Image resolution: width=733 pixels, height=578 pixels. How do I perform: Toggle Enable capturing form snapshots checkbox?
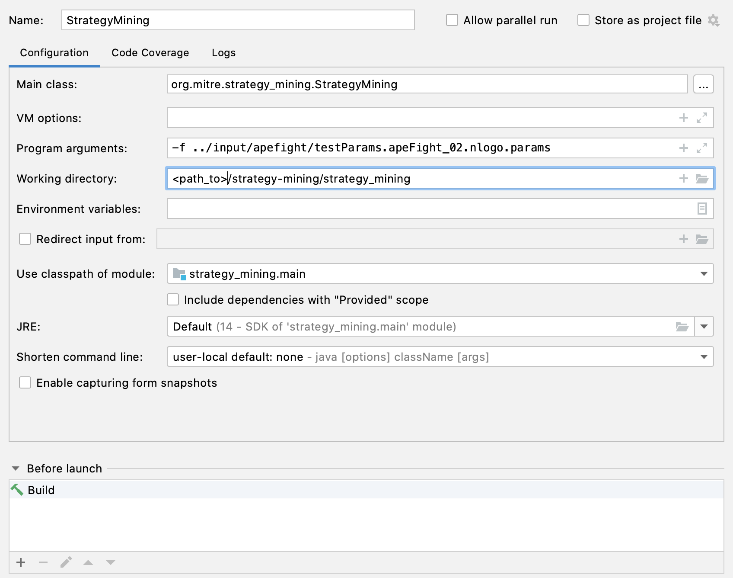pos(25,382)
